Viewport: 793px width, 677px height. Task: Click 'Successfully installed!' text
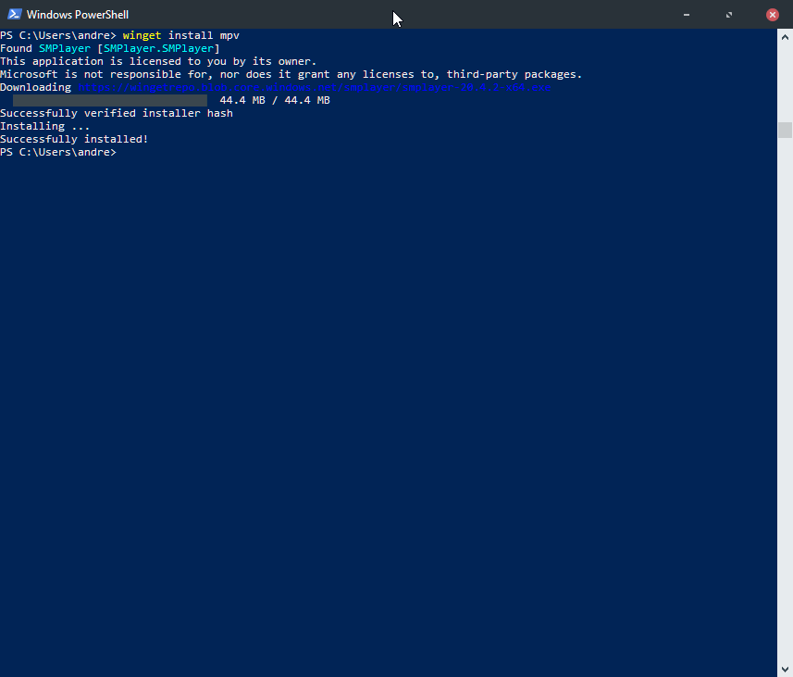tap(74, 139)
